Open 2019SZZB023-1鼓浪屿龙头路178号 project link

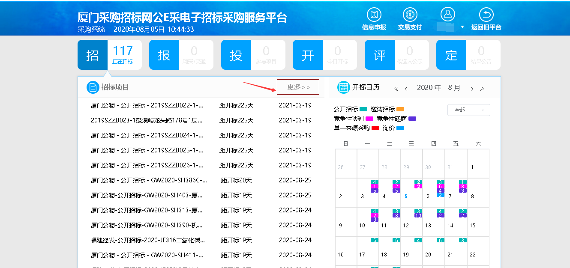tap(147, 120)
